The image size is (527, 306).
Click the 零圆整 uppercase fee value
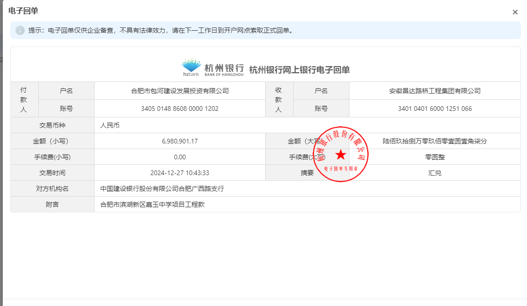(434, 157)
